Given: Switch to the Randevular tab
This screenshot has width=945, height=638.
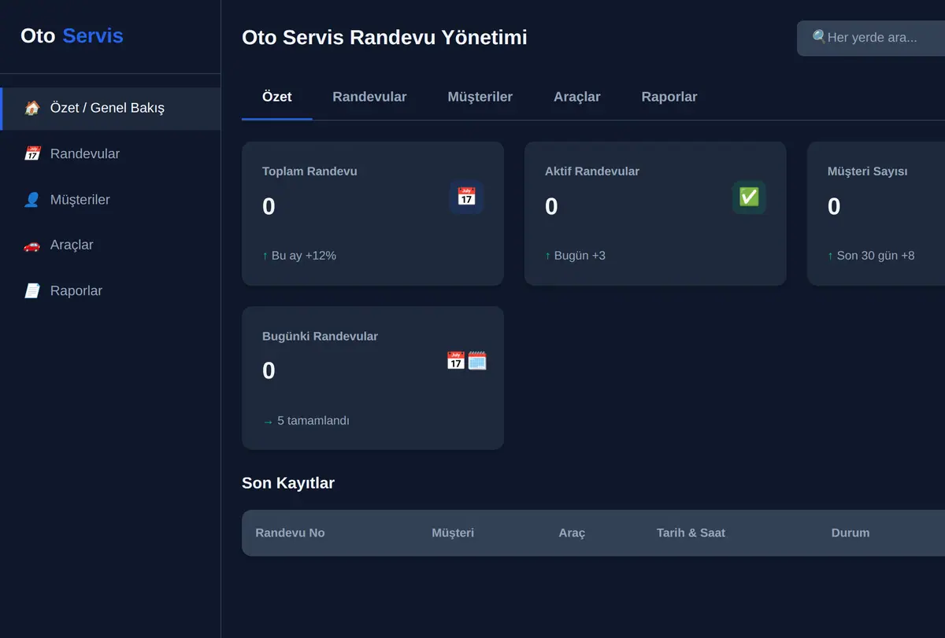Looking at the screenshot, I should tap(369, 97).
